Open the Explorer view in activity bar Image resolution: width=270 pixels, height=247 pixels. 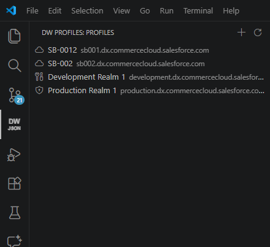coord(14,36)
